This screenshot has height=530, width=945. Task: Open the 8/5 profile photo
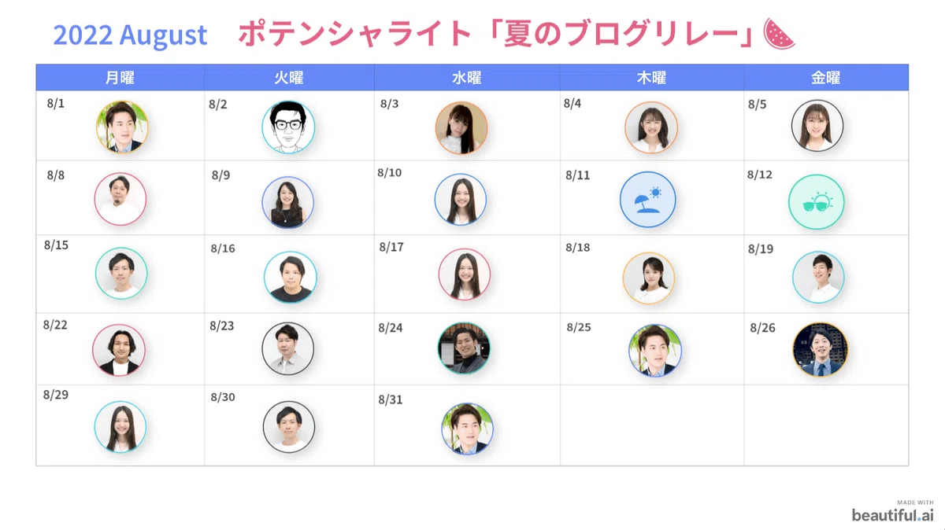(817, 125)
